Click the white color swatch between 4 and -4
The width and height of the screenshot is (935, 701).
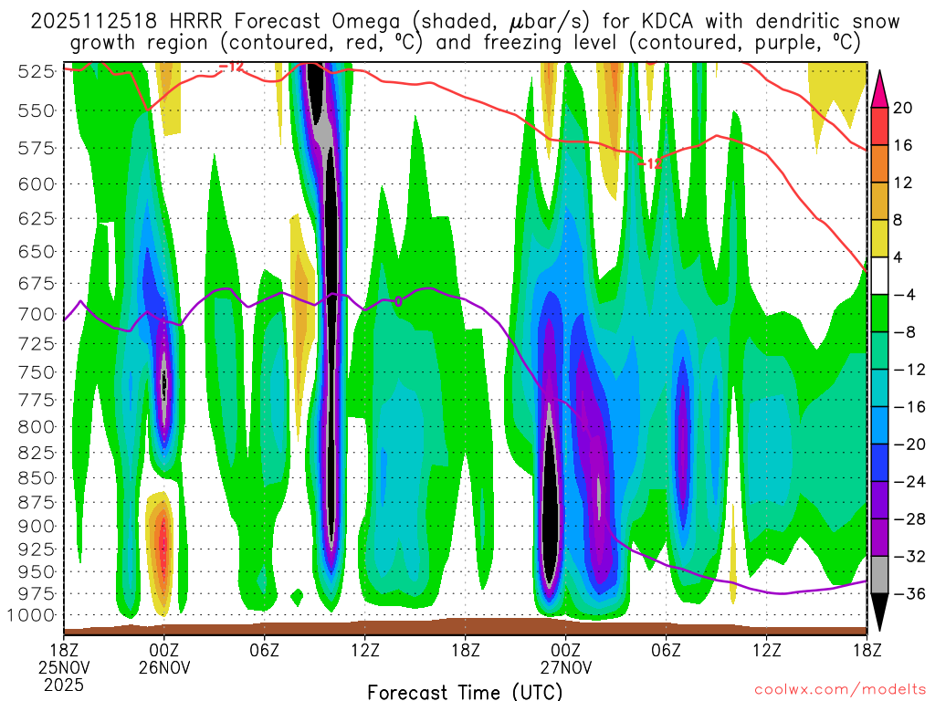pyautogui.click(x=879, y=276)
